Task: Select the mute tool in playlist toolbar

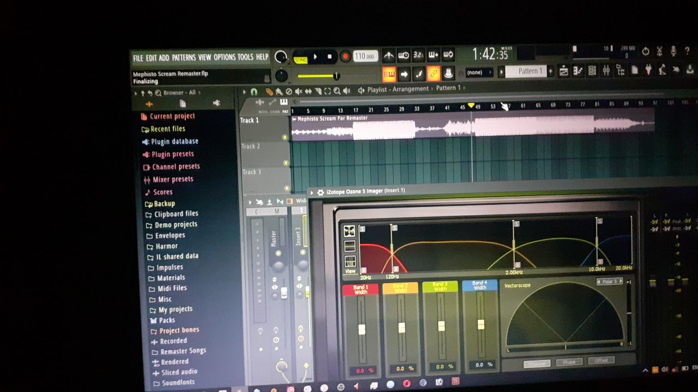Action: point(298,91)
